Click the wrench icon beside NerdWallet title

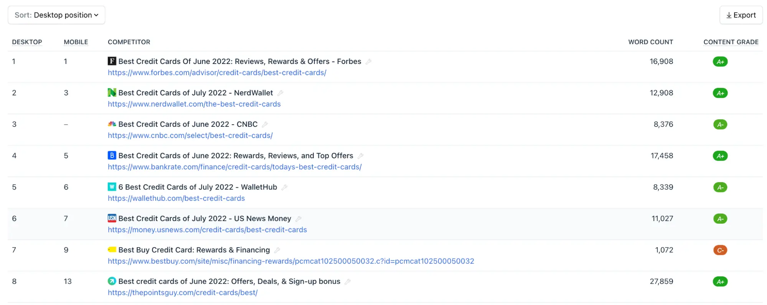pos(280,93)
